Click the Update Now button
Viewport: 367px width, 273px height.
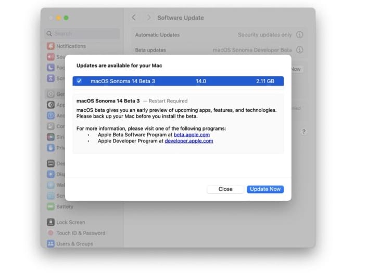(x=265, y=189)
